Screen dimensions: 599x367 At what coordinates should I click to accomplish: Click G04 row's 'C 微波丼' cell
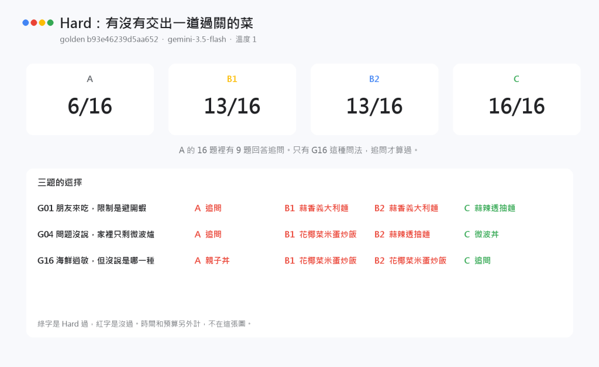[481, 234]
